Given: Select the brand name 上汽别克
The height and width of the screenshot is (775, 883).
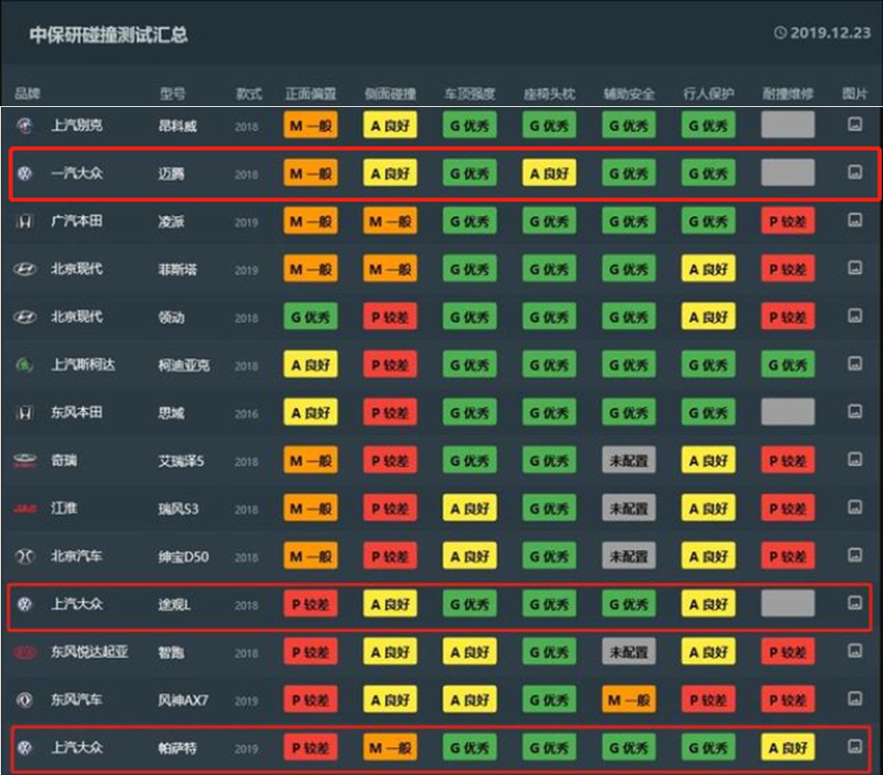Looking at the screenshot, I should [77, 125].
